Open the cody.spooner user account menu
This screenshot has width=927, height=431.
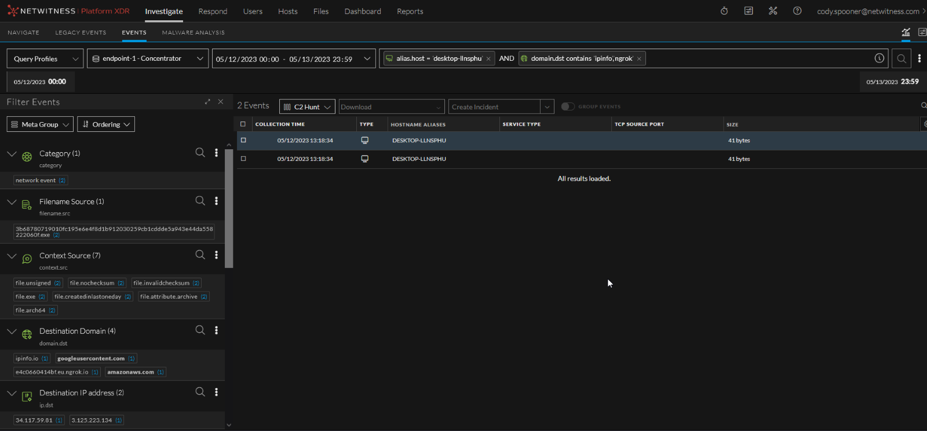click(871, 11)
